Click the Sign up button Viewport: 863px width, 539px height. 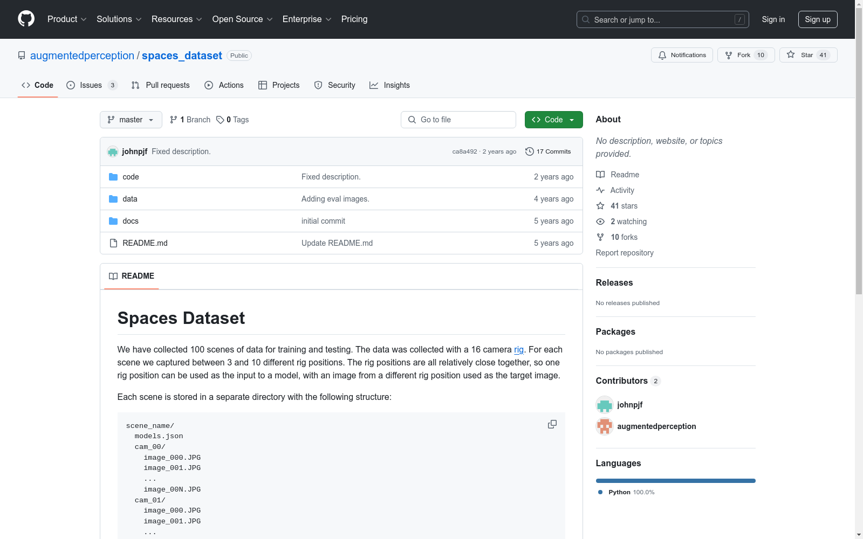pos(818,19)
